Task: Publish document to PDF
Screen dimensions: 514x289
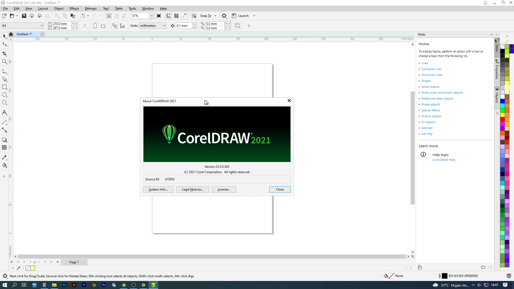Action: [124, 16]
